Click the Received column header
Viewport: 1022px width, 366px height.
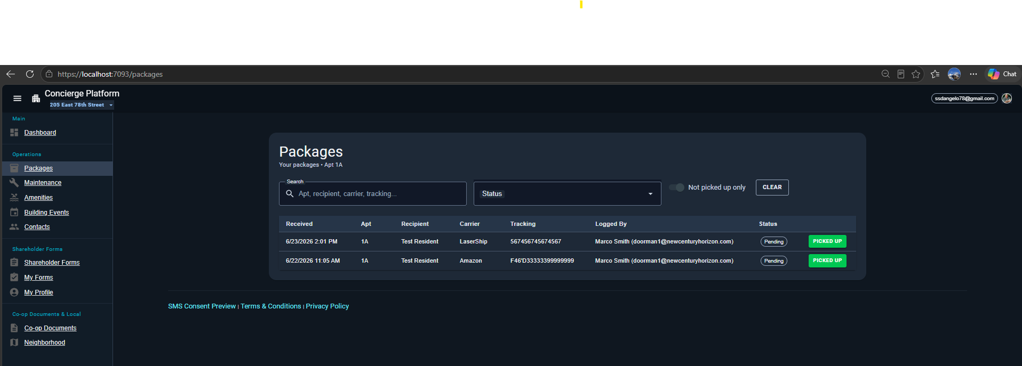[x=299, y=224]
